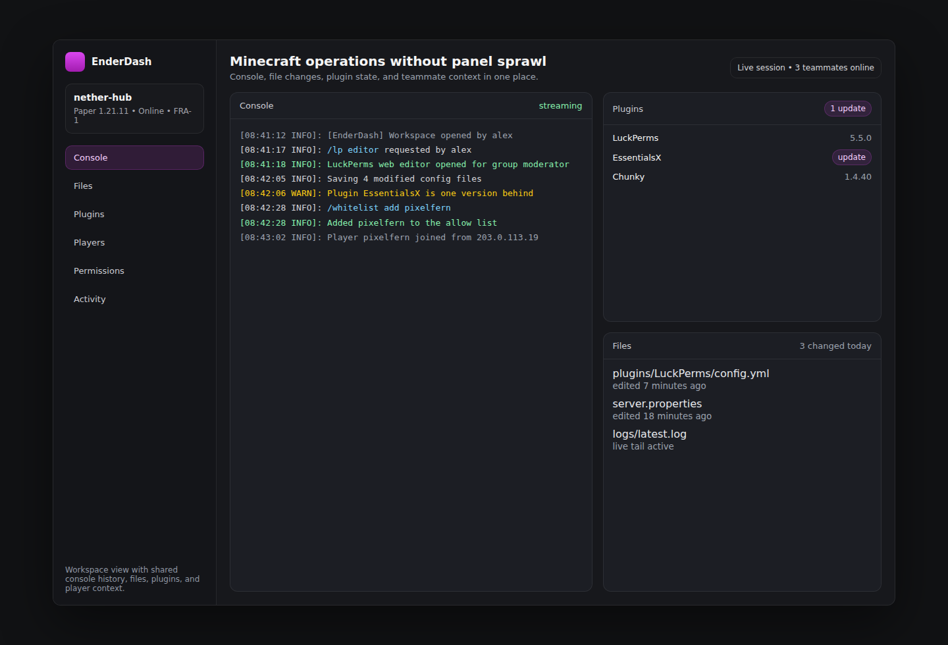Image resolution: width=948 pixels, height=645 pixels.
Task: Open logs/latest.log file
Action: (x=649, y=434)
